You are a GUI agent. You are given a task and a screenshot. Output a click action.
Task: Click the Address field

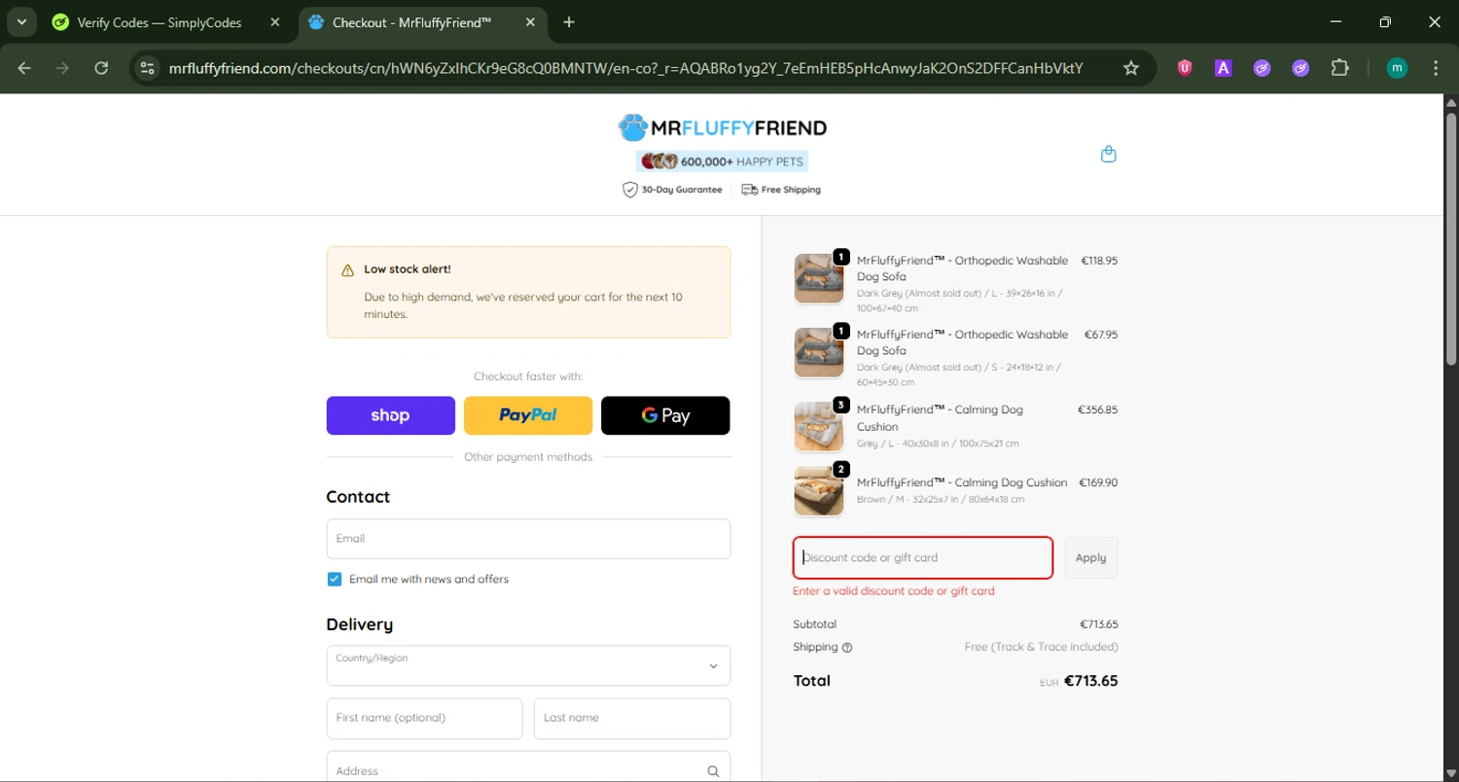[x=528, y=767]
